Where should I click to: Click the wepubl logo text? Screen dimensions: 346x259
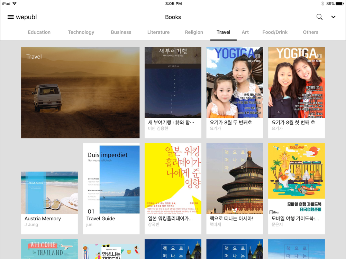pos(26,17)
